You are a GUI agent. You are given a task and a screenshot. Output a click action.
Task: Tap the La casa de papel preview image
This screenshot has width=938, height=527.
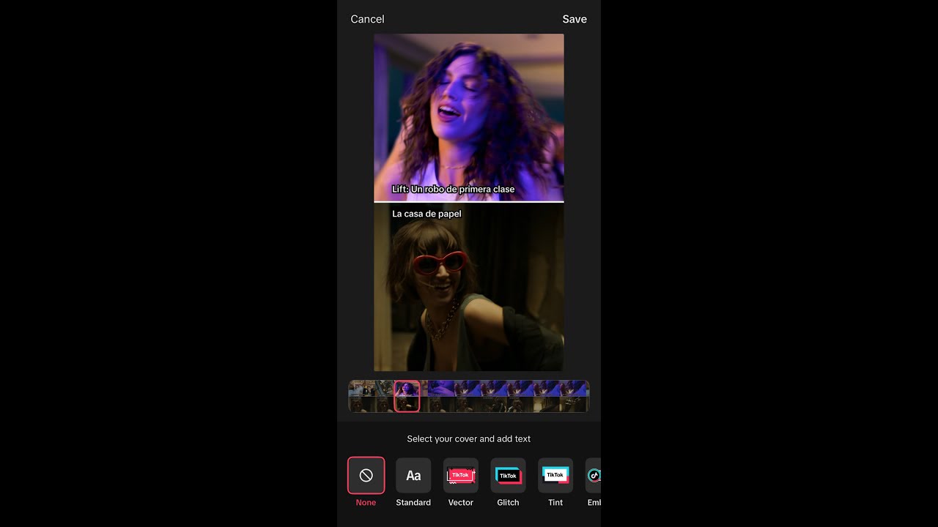(468, 289)
